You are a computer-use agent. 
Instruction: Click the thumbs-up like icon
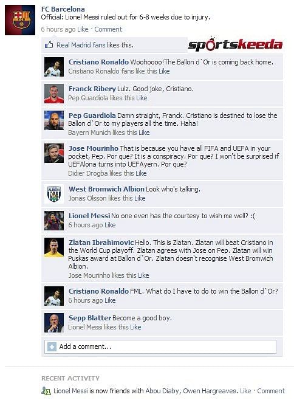(x=49, y=45)
